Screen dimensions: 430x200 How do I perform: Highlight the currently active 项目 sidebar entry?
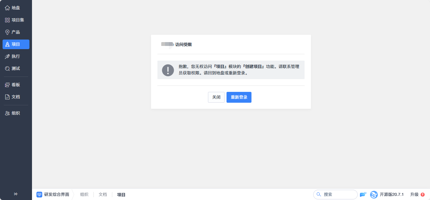tap(16, 44)
